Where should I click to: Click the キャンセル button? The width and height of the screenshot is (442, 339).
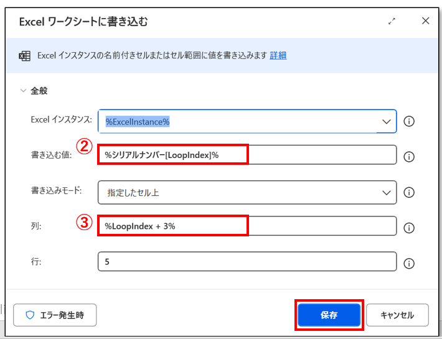coord(397,315)
